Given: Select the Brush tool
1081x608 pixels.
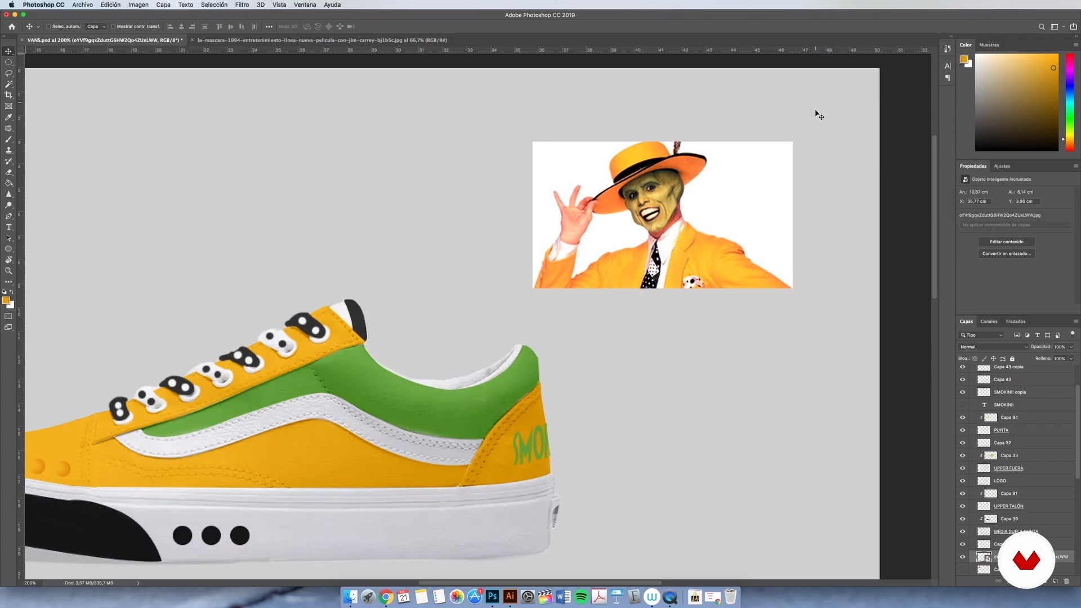Looking at the screenshot, I should tap(8, 139).
